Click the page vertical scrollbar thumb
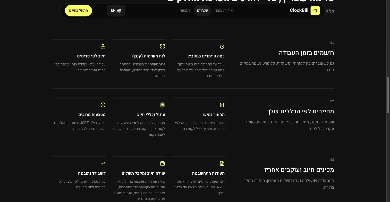 tap(388, 95)
